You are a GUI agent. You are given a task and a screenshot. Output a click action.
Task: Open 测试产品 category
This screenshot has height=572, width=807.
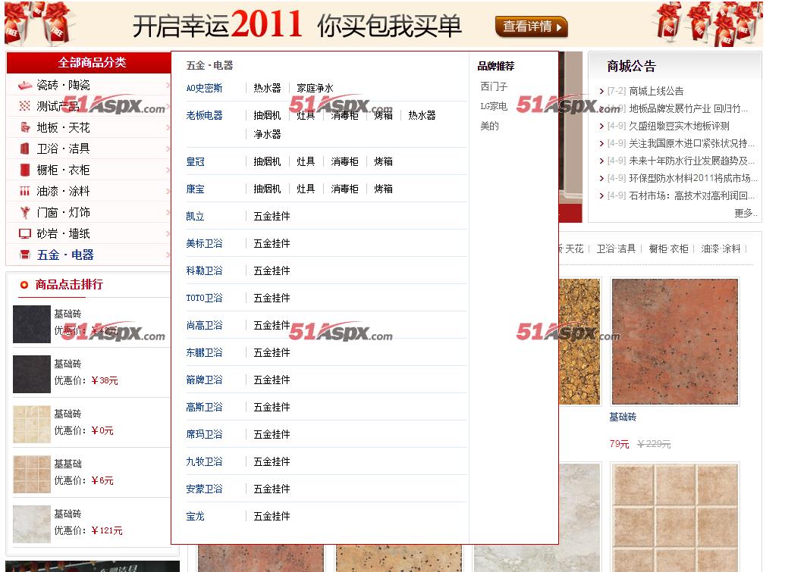point(58,106)
